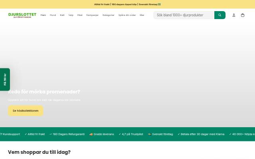Open the user account icon
Viewport: 255px width, 159px height.
click(234, 15)
